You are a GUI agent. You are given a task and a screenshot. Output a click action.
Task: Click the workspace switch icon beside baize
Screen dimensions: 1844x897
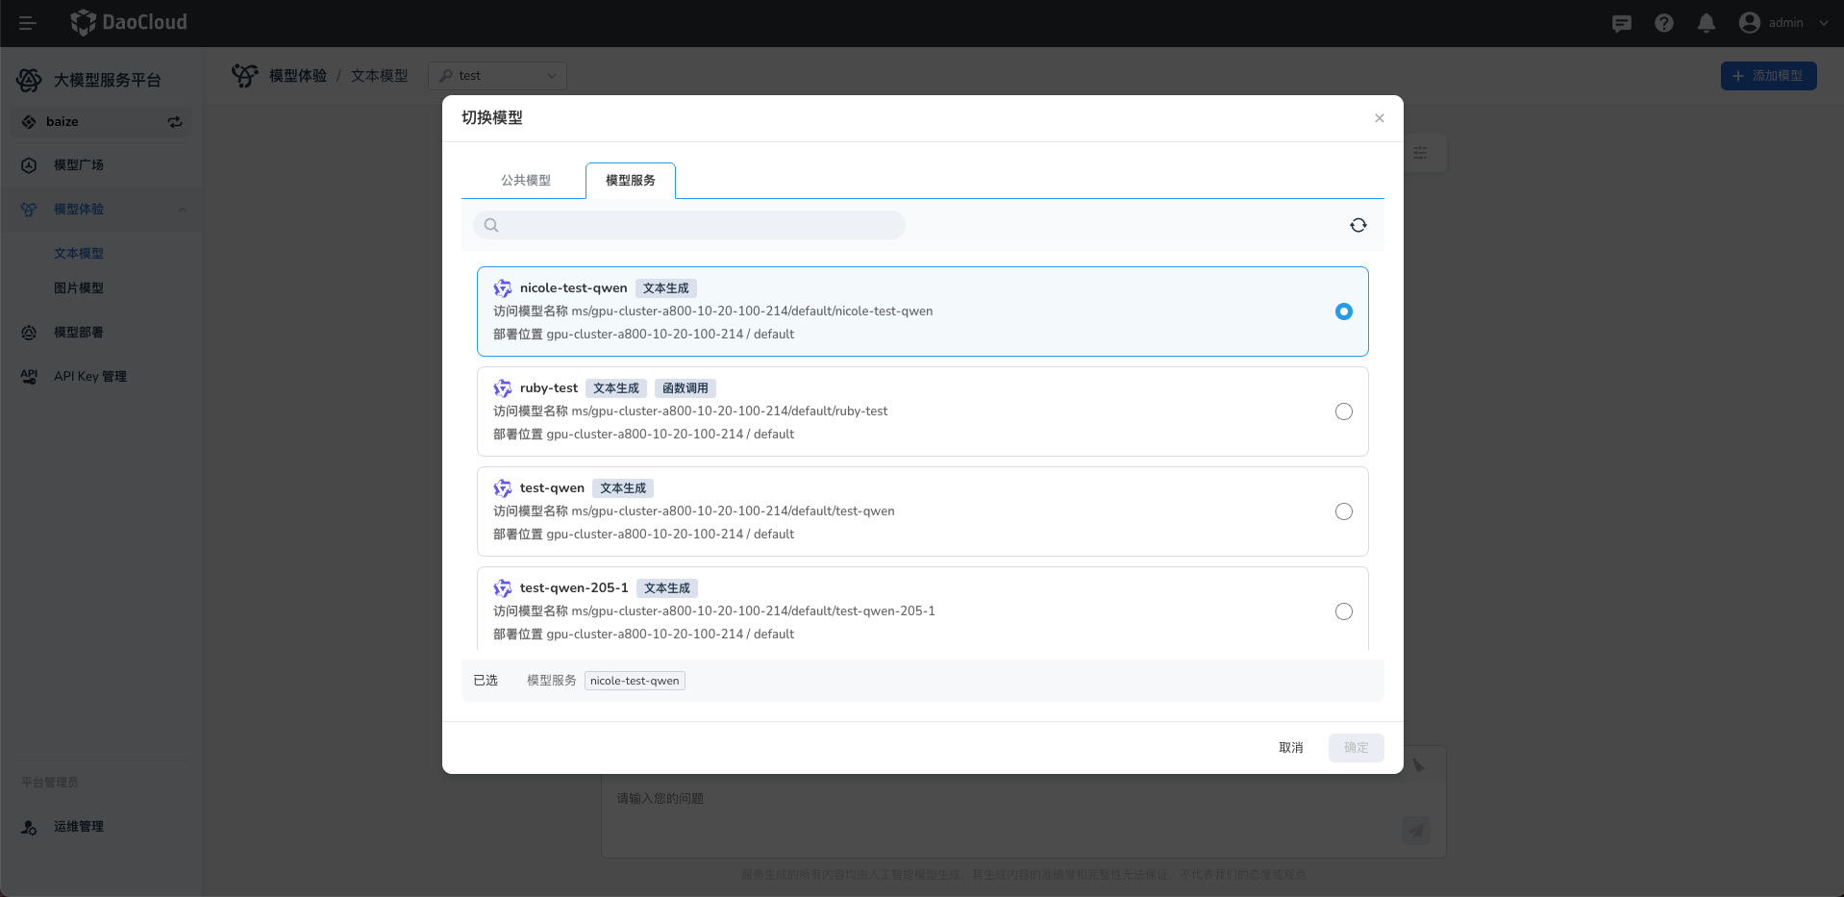click(175, 122)
